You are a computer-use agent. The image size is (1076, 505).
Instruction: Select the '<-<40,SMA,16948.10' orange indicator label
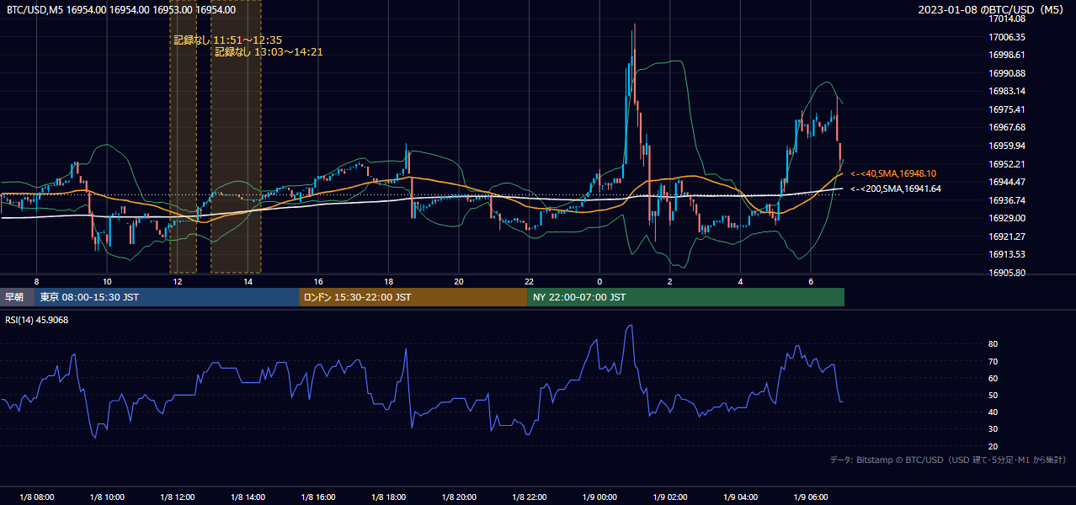tap(892, 173)
